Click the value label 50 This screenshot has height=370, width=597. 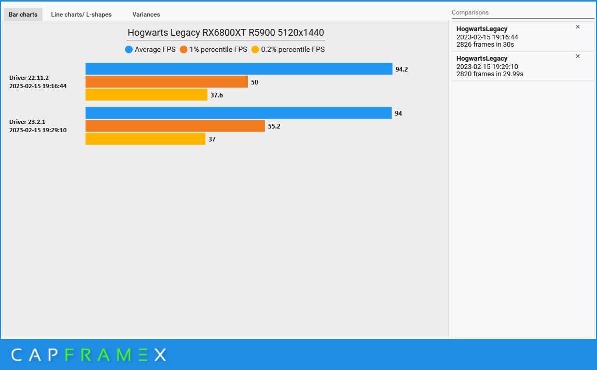[x=254, y=82]
